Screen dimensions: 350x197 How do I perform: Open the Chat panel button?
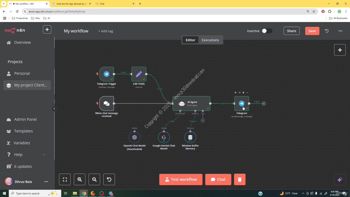(218, 179)
